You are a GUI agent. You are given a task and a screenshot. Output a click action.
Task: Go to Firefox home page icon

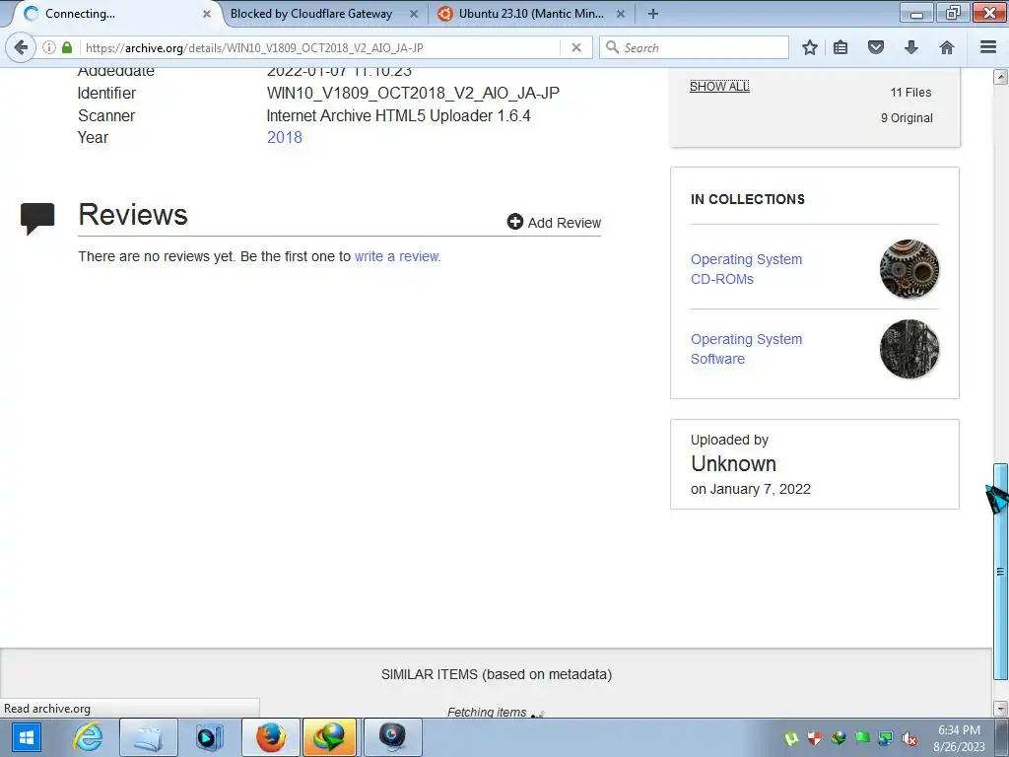click(x=947, y=47)
